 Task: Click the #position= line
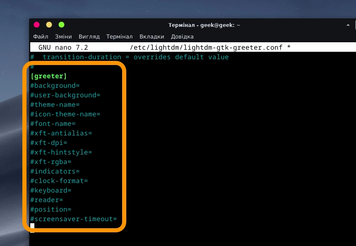[x=51, y=210]
